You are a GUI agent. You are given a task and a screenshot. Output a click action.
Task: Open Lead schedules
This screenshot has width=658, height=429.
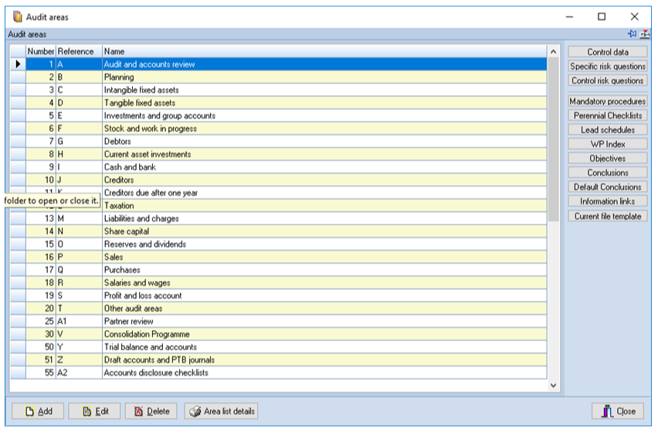pyautogui.click(x=608, y=130)
